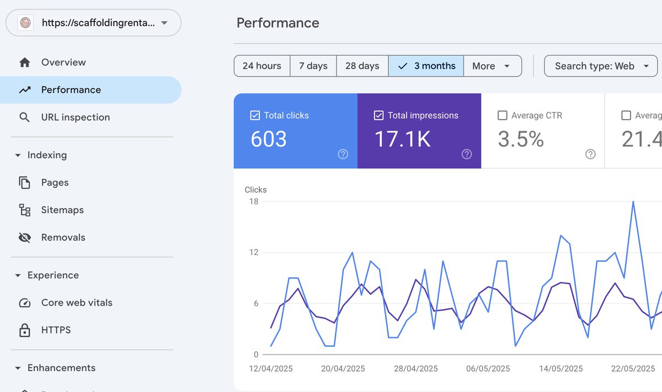The image size is (662, 392).
Task: Select the 28 days date filter
Action: coord(362,66)
